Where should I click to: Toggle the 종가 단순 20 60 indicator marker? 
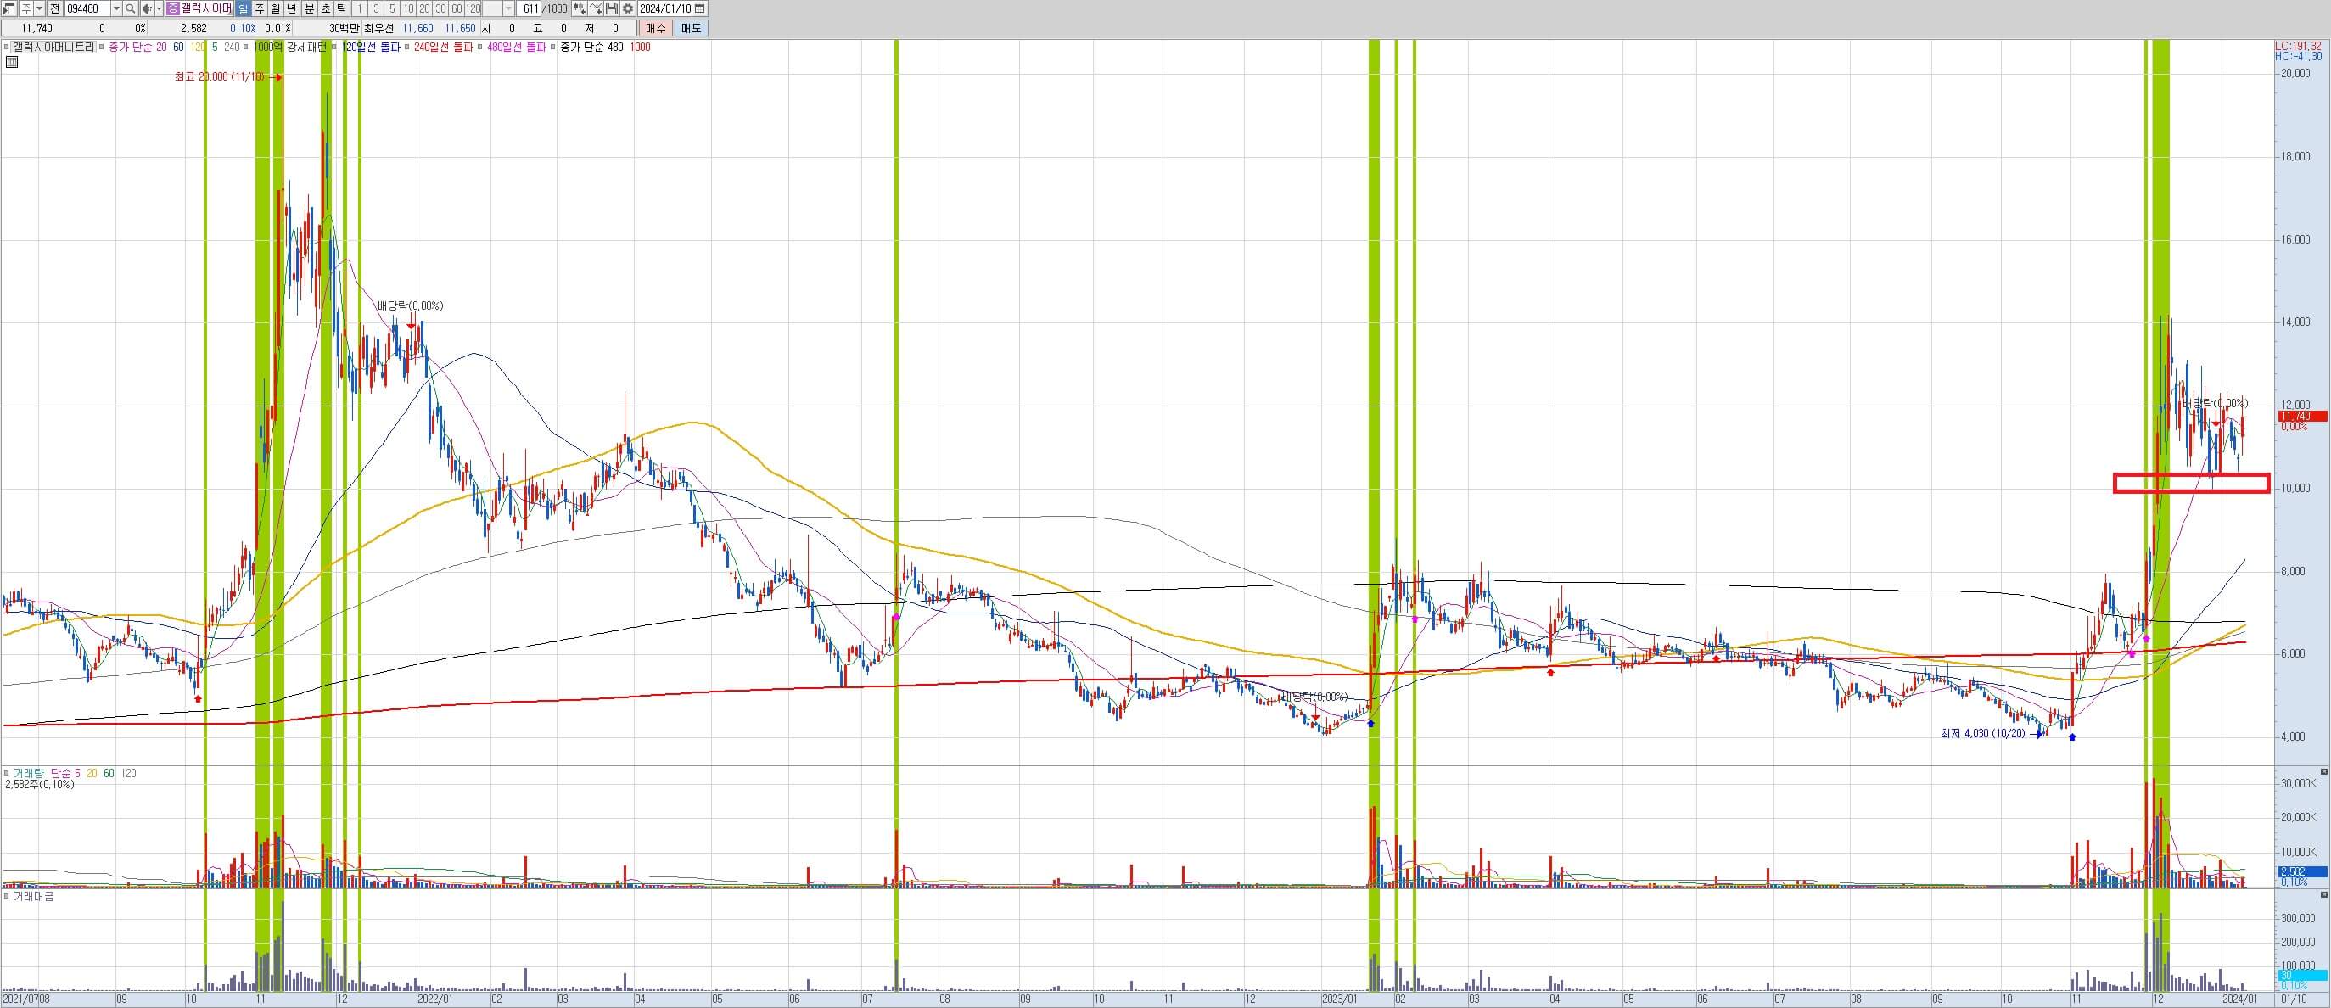click(103, 47)
